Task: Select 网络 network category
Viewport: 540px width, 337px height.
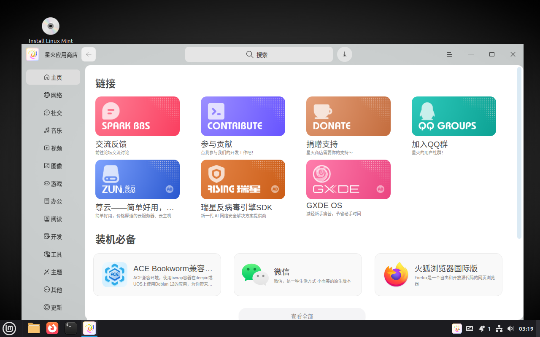Action: tap(53, 95)
